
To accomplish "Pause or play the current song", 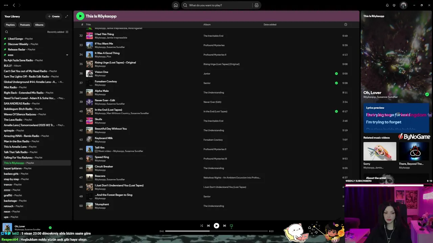I will pos(216,226).
